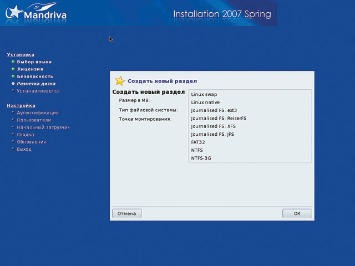Viewport: 355px width, 266px height.
Task: Click the Аутентификация step
Action: point(38,112)
